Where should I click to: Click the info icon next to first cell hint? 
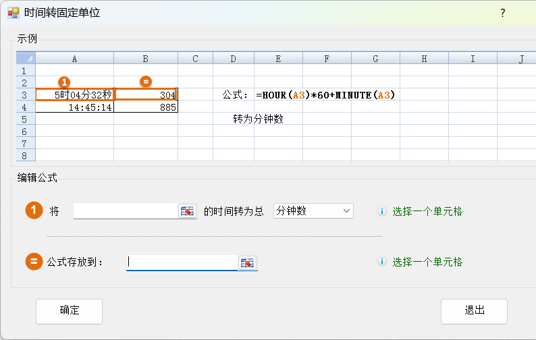(381, 211)
